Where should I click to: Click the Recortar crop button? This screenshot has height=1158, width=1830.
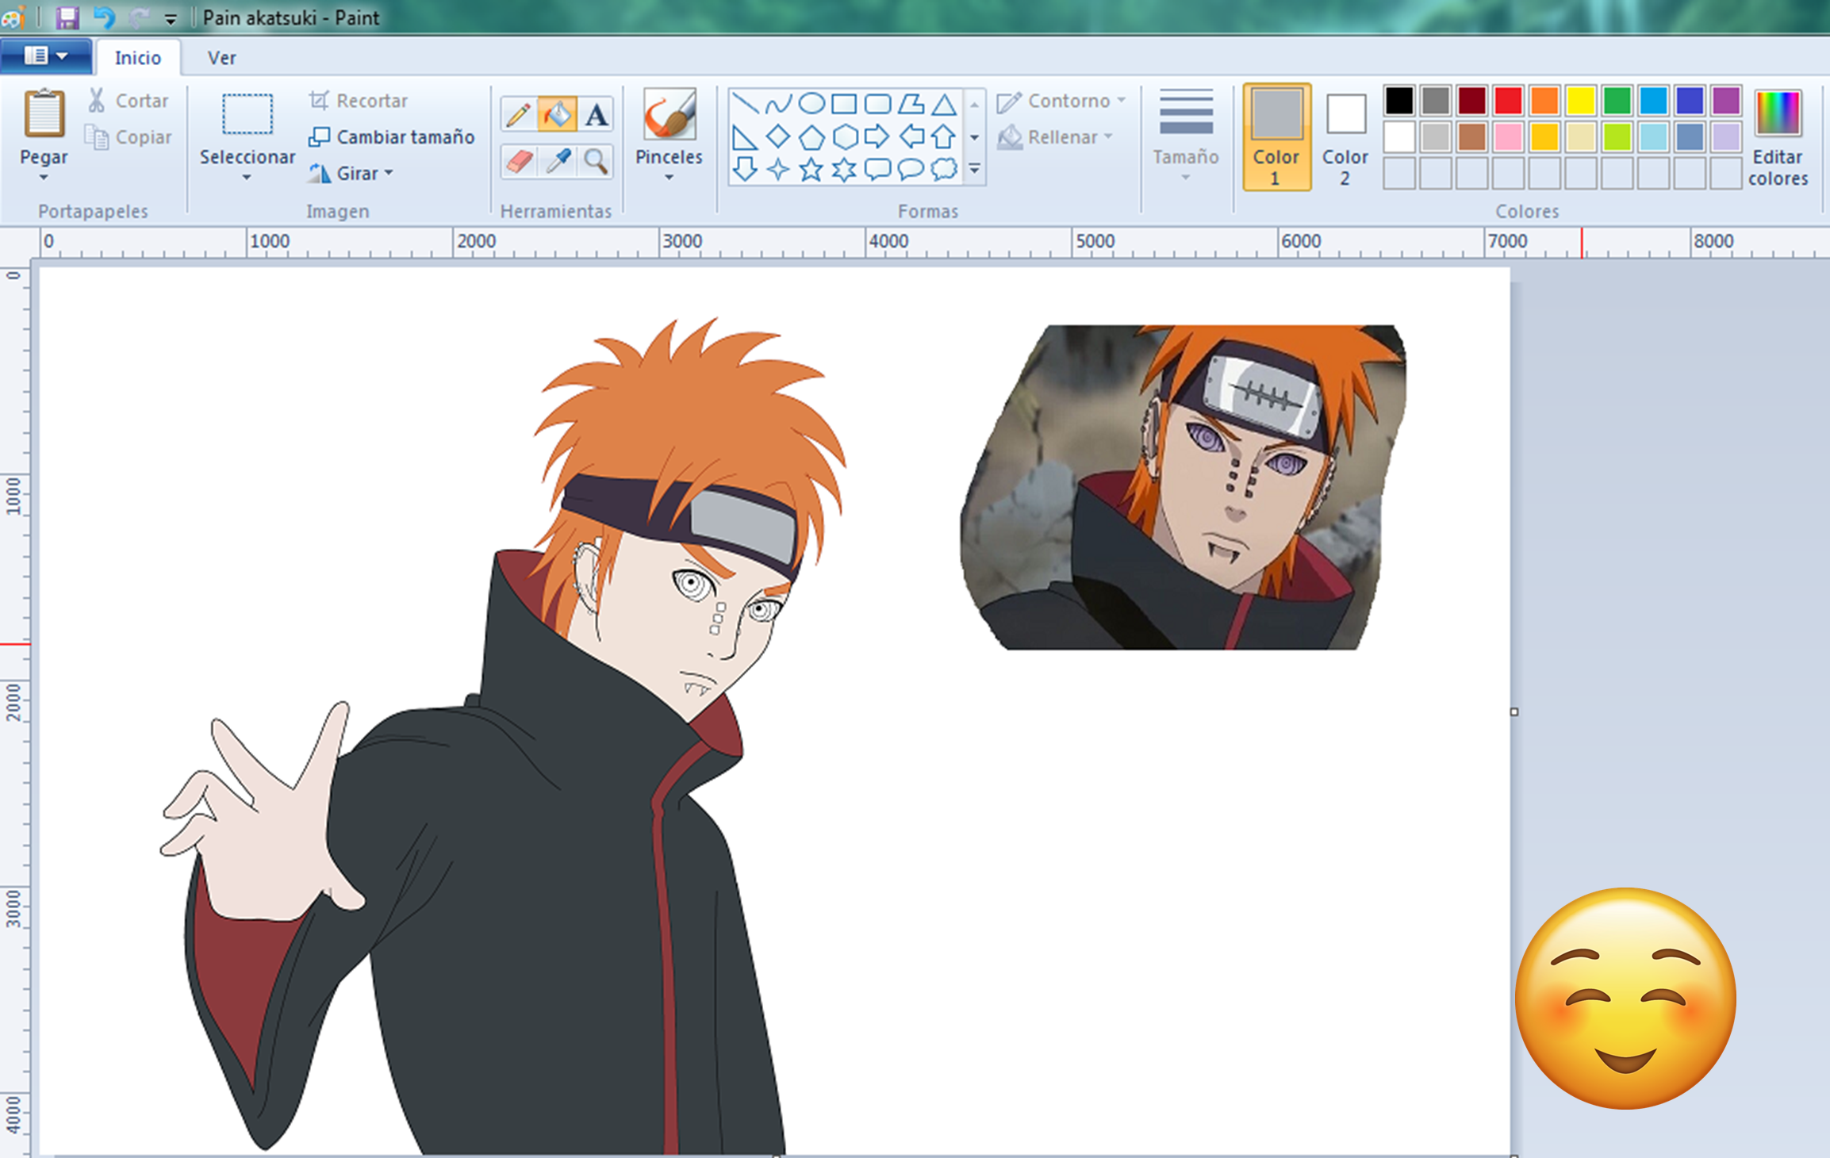[358, 101]
